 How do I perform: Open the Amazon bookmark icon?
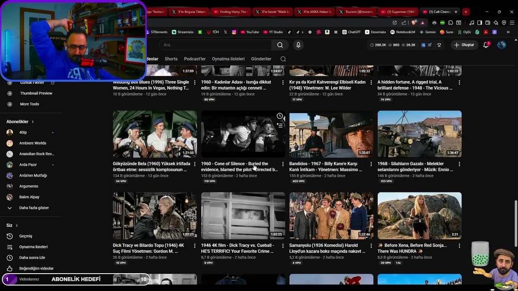(x=327, y=32)
